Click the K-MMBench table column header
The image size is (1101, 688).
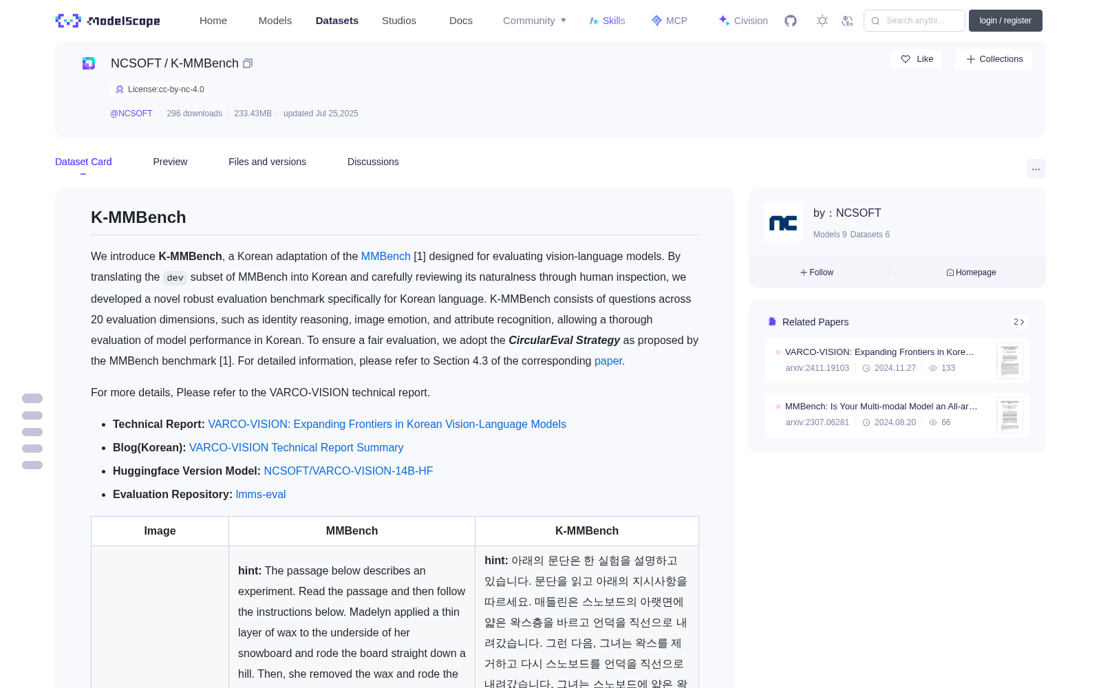point(587,531)
